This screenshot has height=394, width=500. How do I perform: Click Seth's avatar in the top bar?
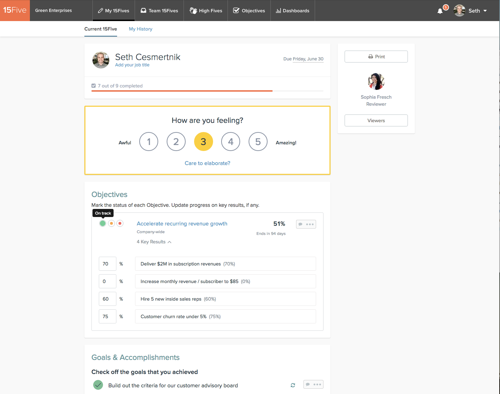(x=459, y=11)
